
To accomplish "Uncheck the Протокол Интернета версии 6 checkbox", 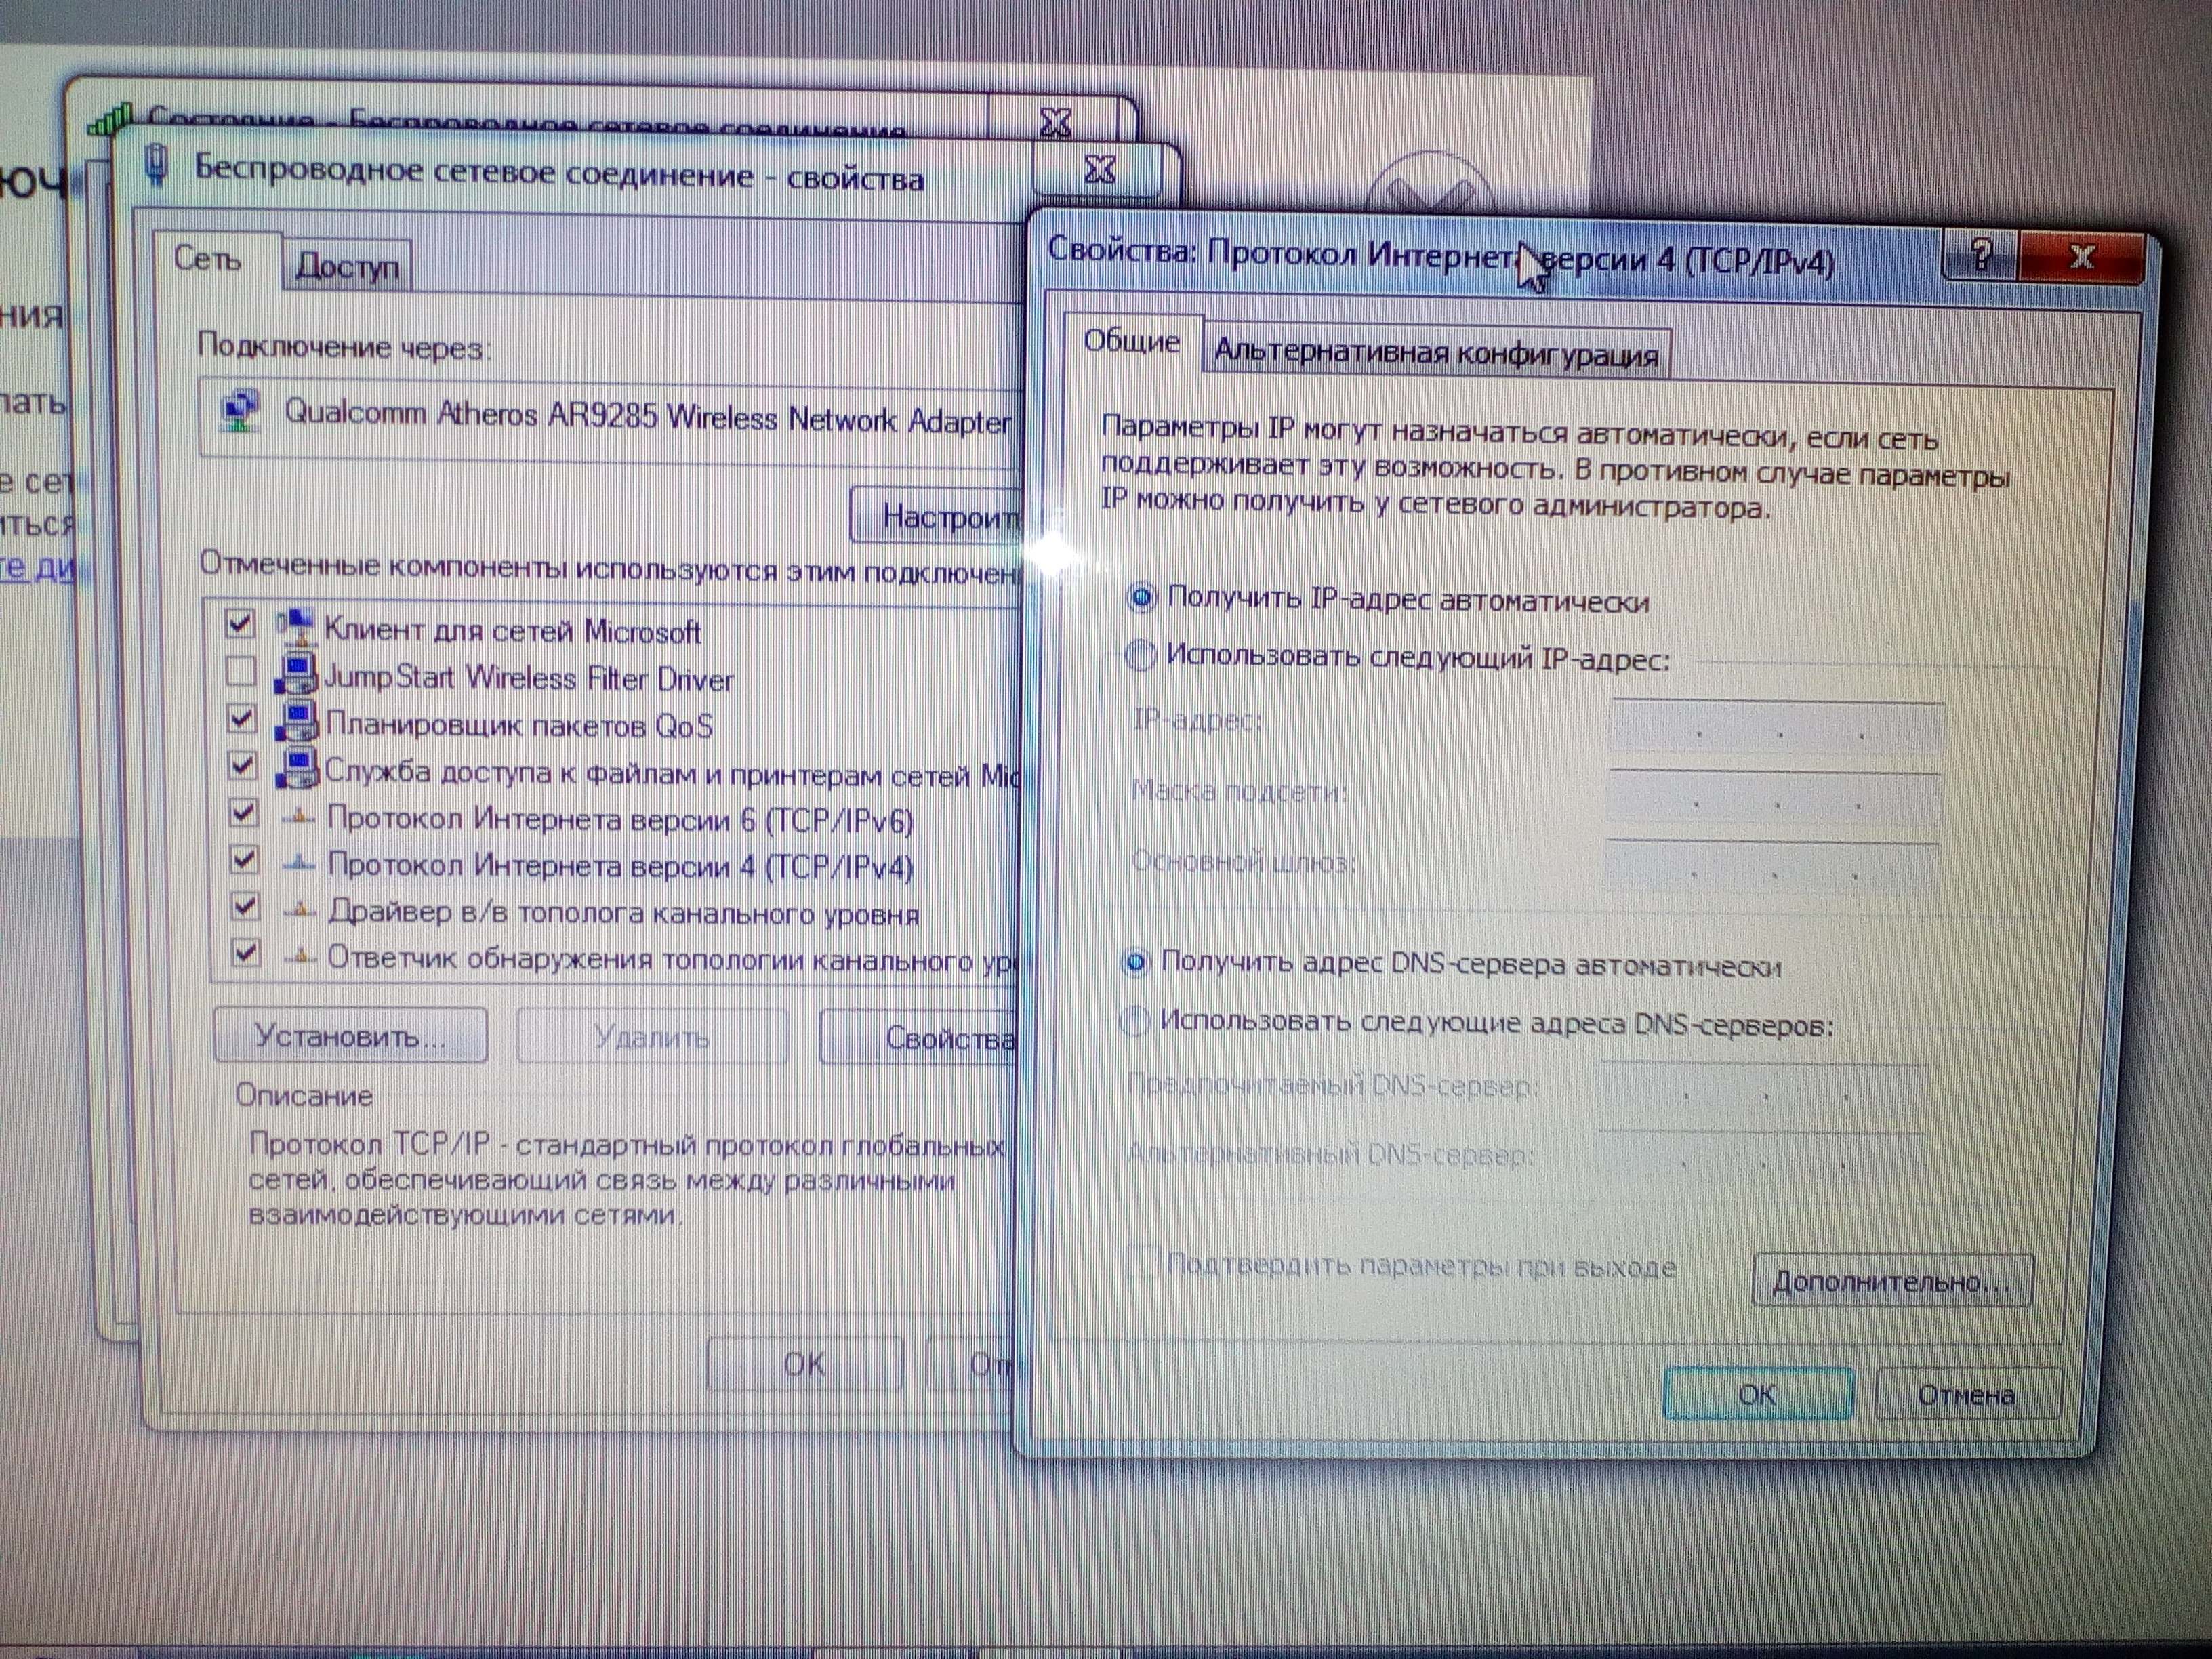I will pos(244,813).
